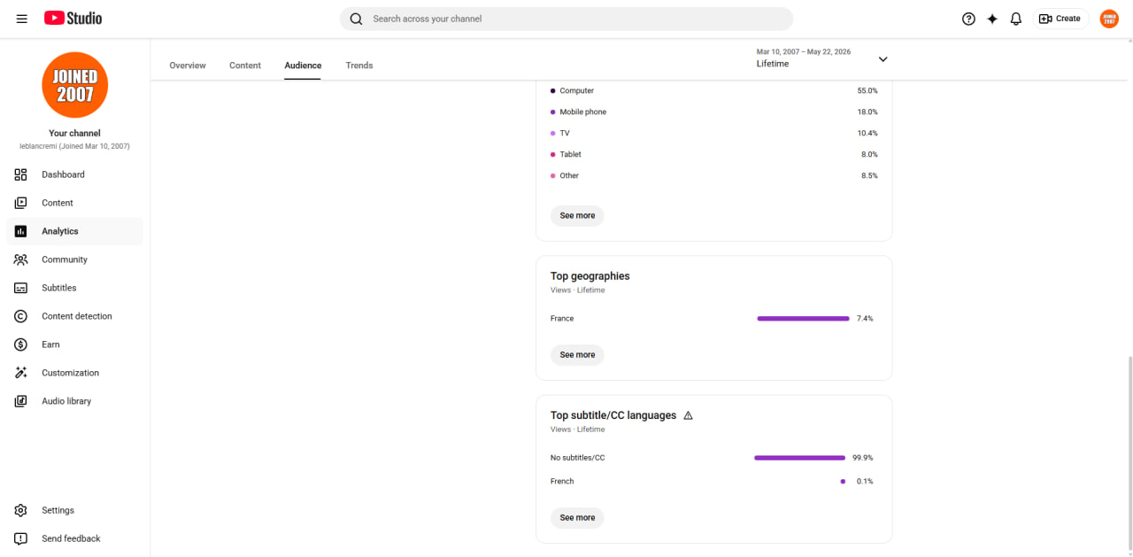Screen dimensions: 1133x557
Task: Click the warning triangle beside subtitle languages
Action: click(688, 415)
